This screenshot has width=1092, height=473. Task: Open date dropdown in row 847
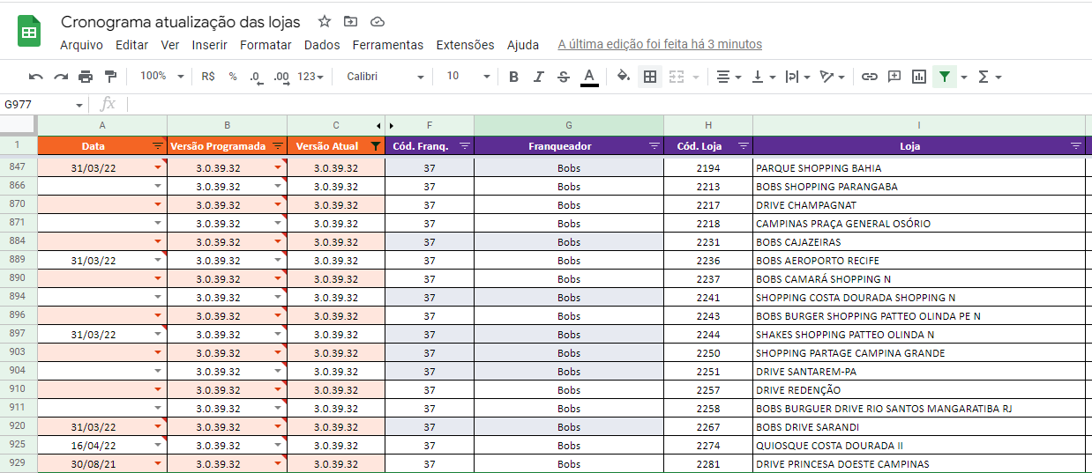[158, 167]
